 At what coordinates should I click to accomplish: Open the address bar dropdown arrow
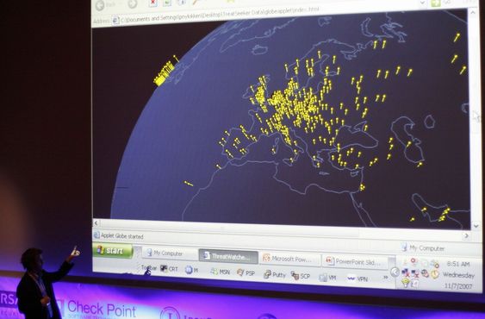(423, 3)
